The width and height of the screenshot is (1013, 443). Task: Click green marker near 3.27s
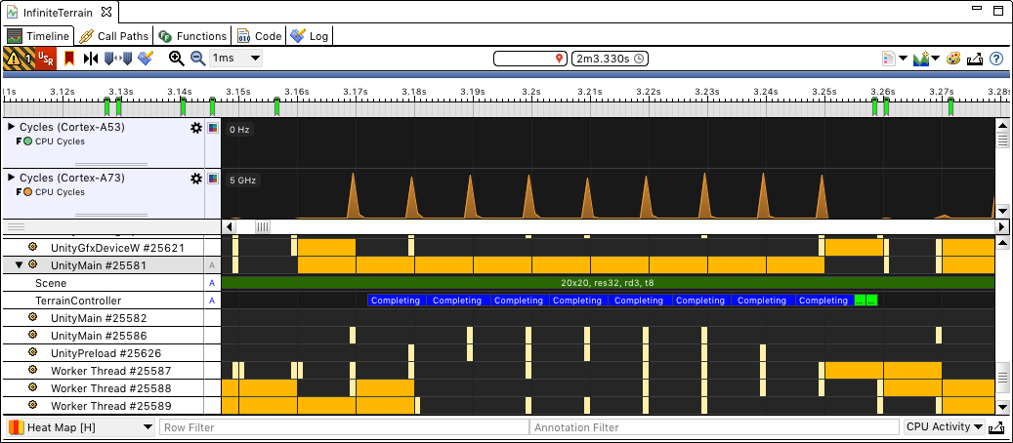click(951, 106)
